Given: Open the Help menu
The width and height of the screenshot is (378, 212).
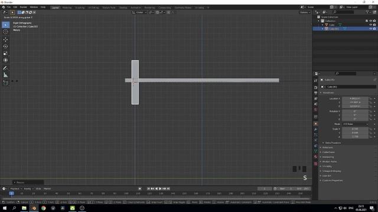Looking at the screenshot, I should 43,7.
